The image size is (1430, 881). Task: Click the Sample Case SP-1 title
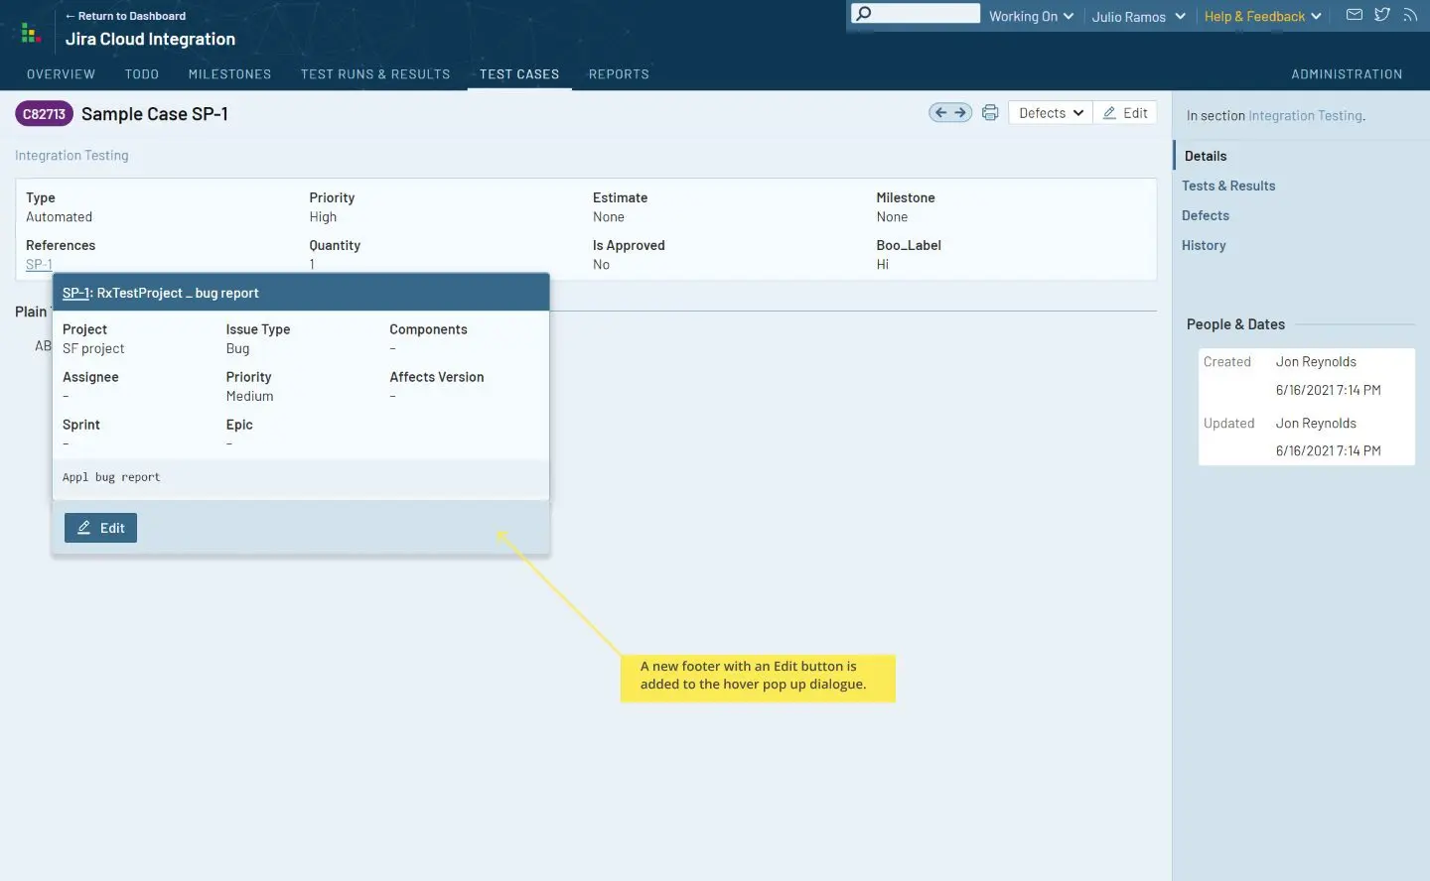point(155,114)
